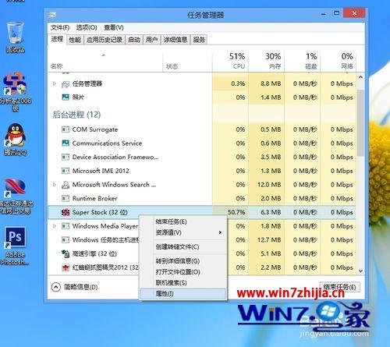Image resolution: width=390 pixels, height=347 pixels.
Task: Switch to the 性能 tab
Action: pos(75,40)
